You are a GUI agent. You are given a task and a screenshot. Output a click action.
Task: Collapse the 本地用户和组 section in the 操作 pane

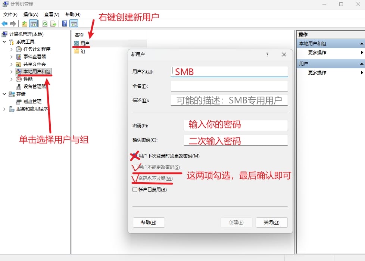pyautogui.click(x=362, y=44)
